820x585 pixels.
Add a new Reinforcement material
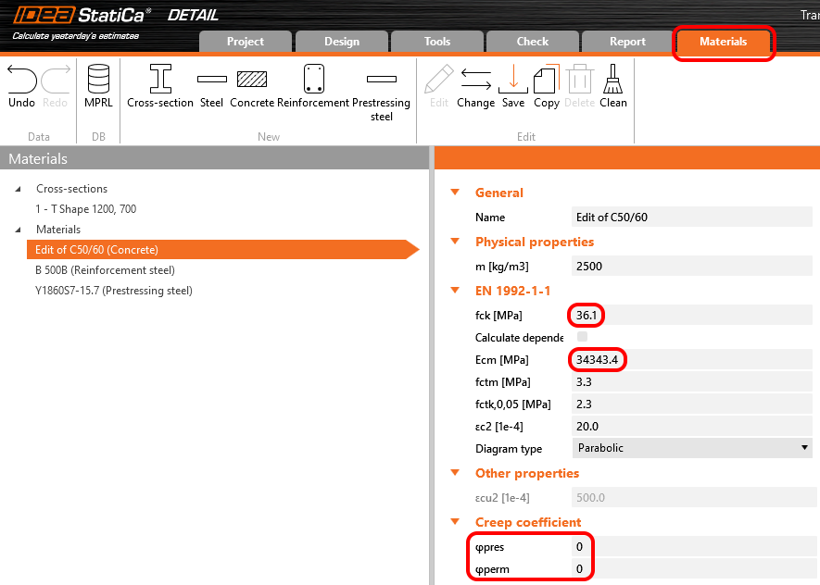tap(312, 81)
